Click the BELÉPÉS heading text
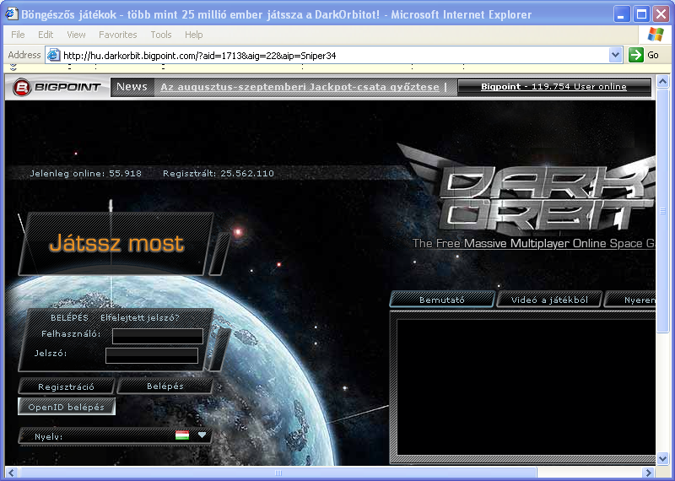 pos(69,318)
